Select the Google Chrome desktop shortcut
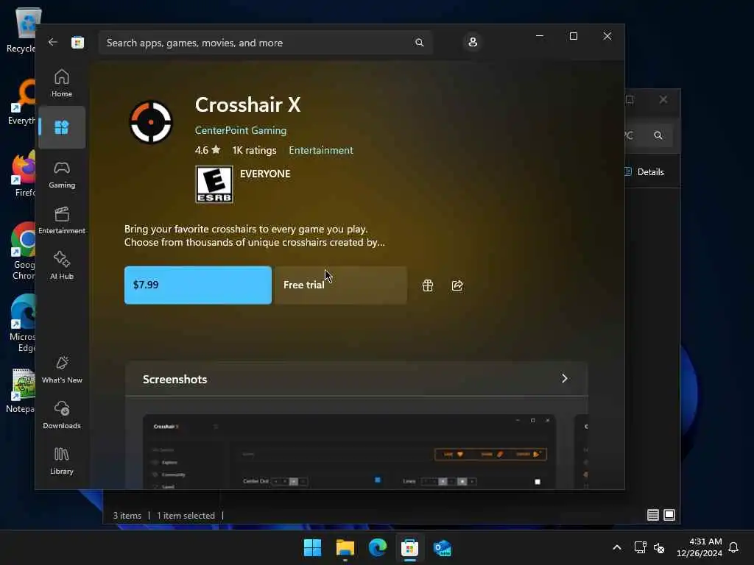The width and height of the screenshot is (754, 565). pos(24,252)
